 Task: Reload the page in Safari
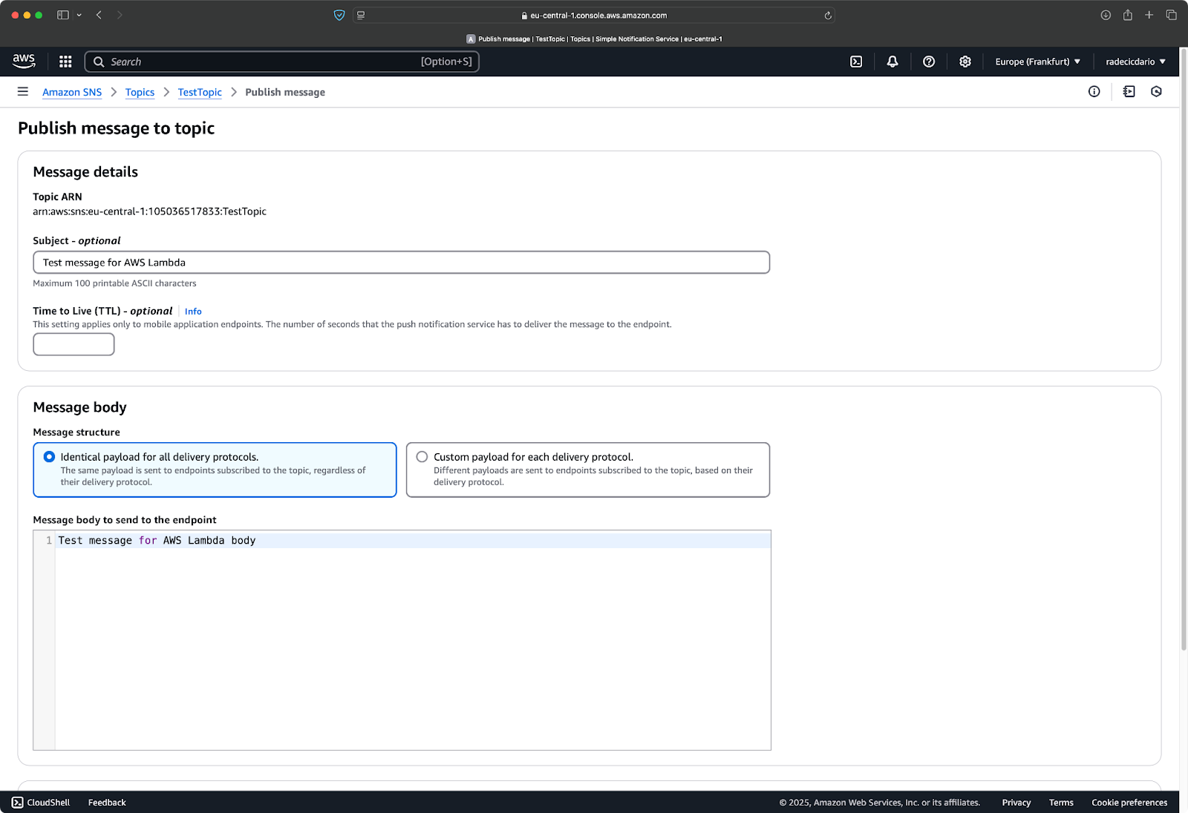[x=828, y=15]
